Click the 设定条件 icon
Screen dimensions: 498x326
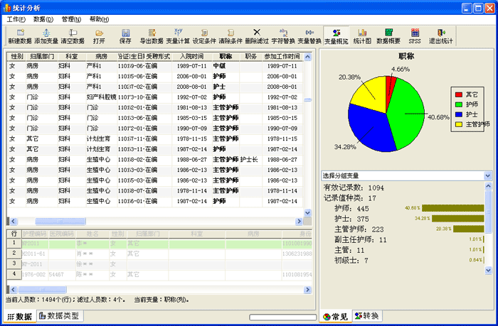(204, 36)
